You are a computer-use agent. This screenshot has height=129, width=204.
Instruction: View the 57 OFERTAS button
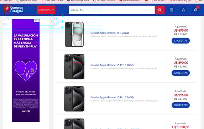(x=181, y=41)
